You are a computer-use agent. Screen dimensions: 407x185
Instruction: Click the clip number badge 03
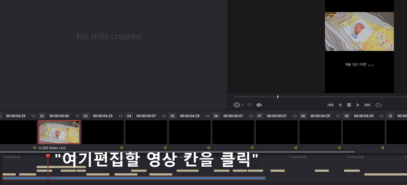point(86,116)
